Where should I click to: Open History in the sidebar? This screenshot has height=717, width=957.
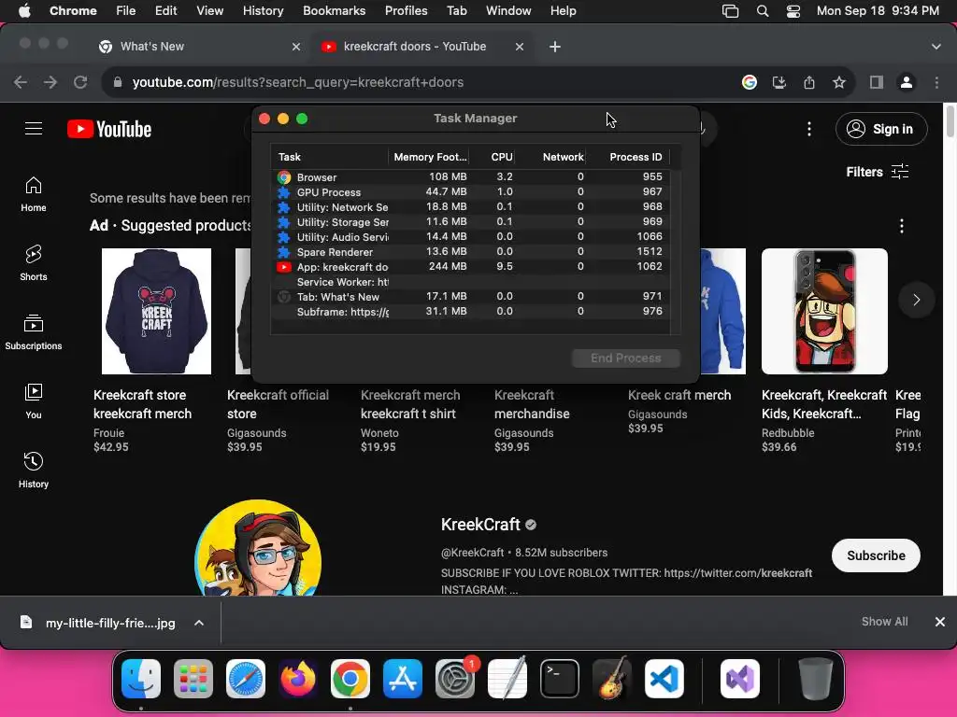tap(34, 471)
